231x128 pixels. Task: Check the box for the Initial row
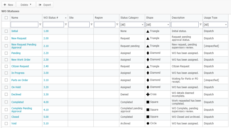[6, 31]
